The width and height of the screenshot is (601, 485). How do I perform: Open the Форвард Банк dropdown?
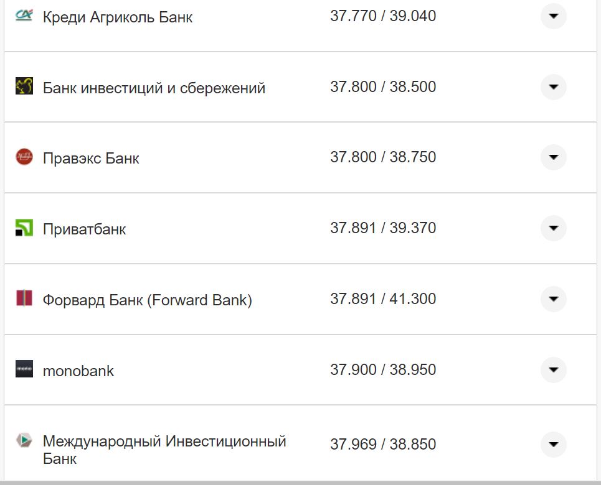553,299
